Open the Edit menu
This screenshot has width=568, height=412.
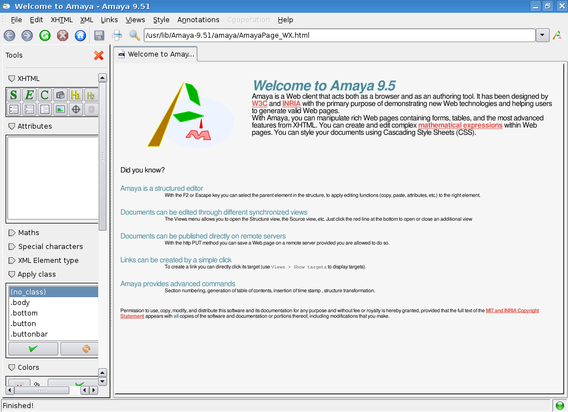click(x=36, y=20)
